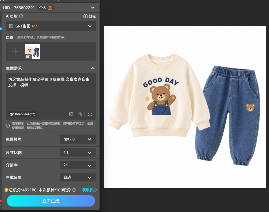Expand the prompt editor to fullscreen

click(90, 114)
